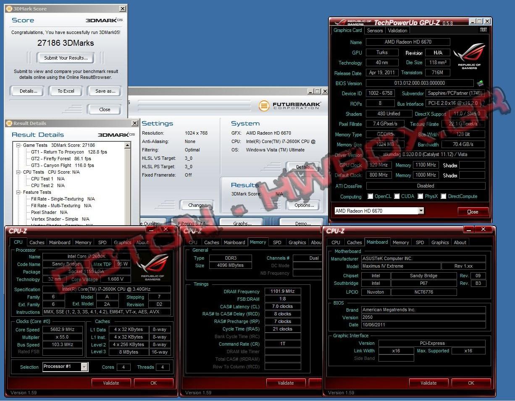
Task: Click the Result Details window title icon
Action: point(9,123)
